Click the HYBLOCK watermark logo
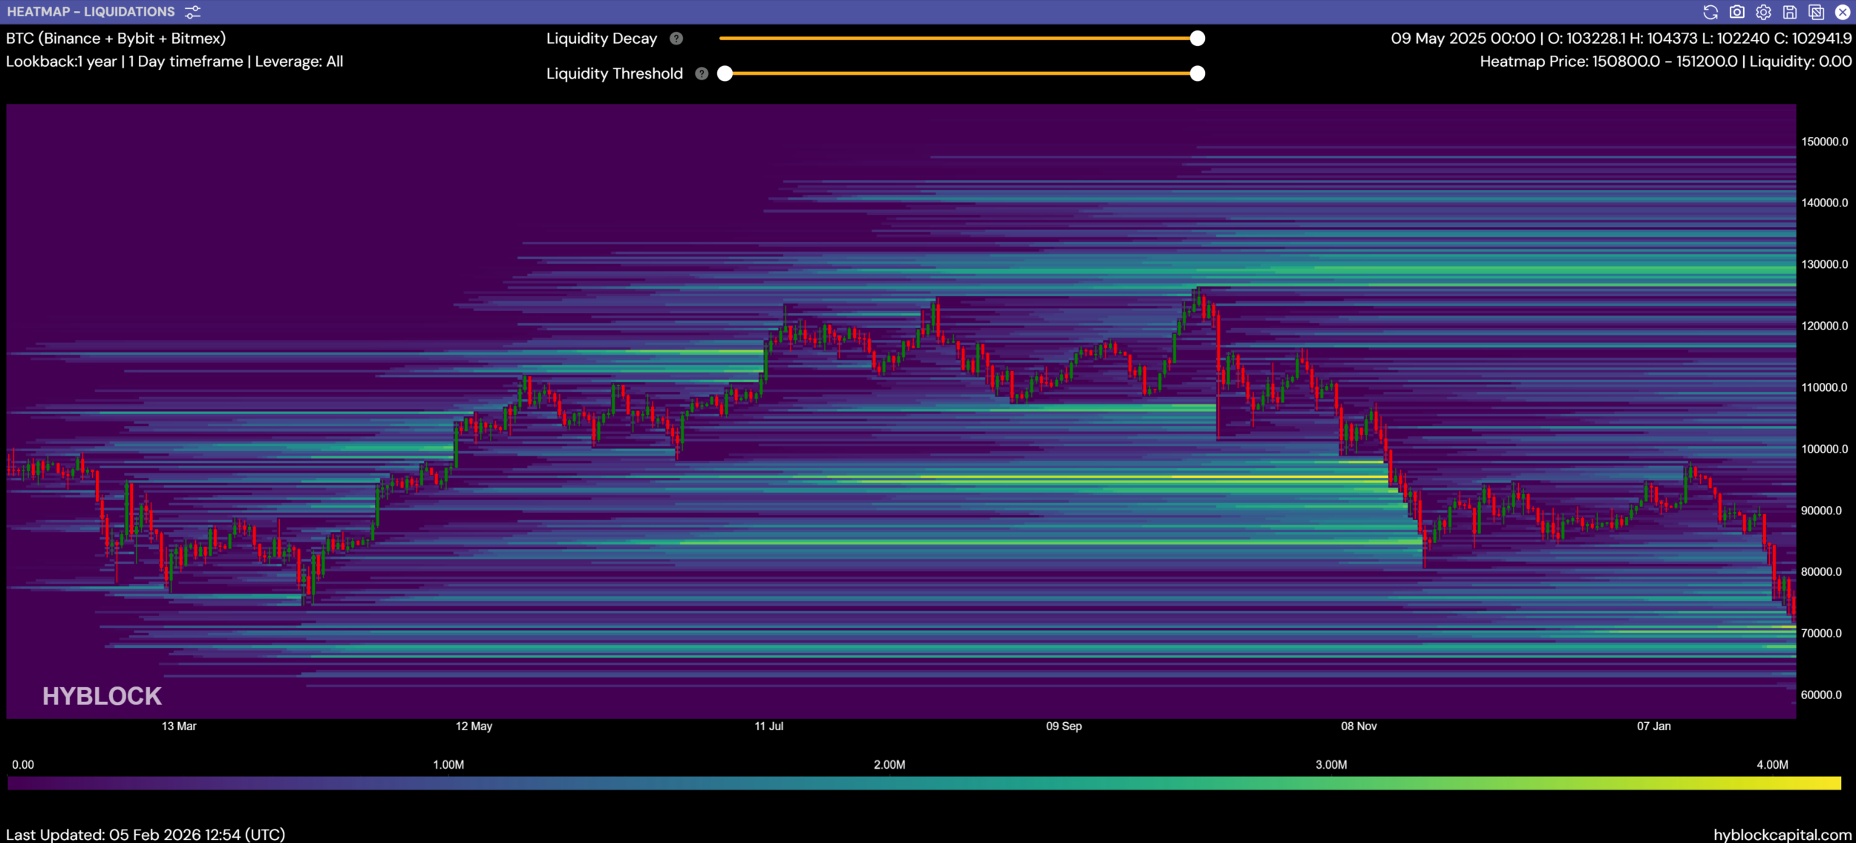Viewport: 1856px width, 843px height. click(102, 696)
